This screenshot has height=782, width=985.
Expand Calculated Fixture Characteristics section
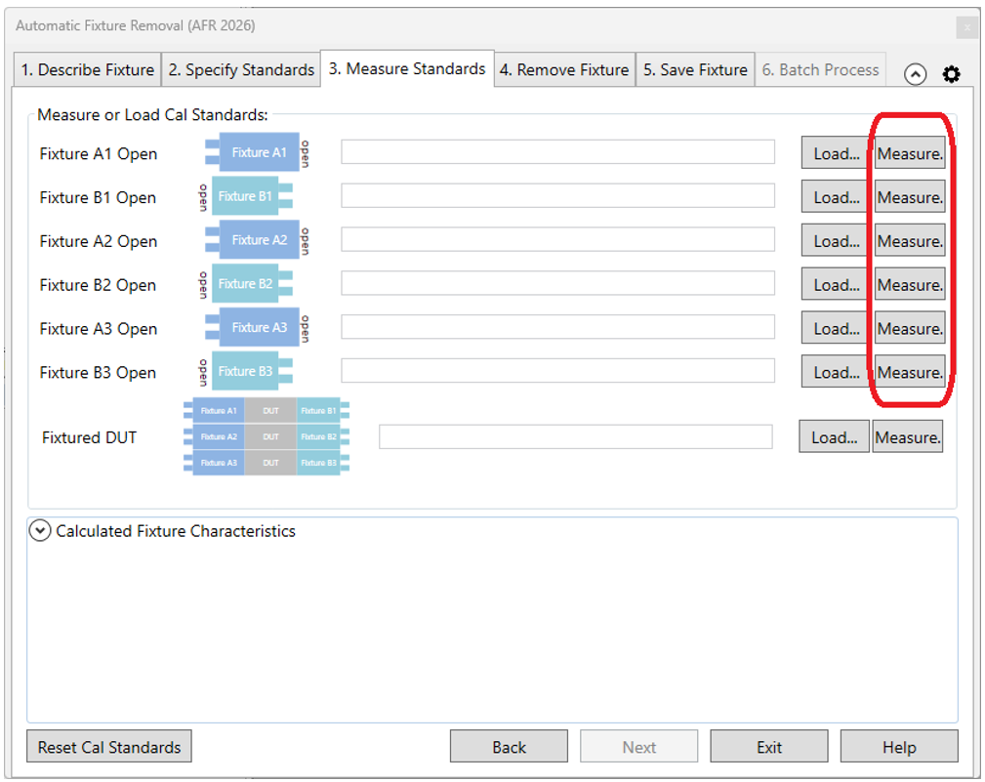coord(40,531)
